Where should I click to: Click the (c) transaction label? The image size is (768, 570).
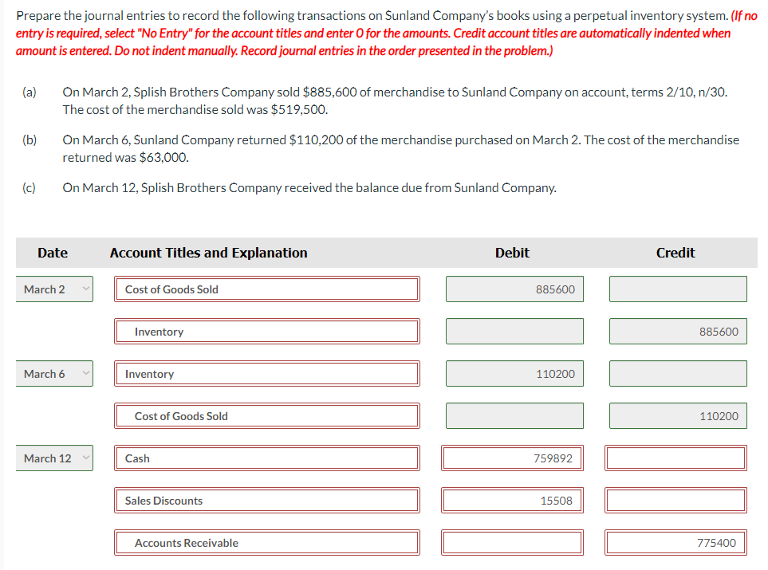[30, 187]
